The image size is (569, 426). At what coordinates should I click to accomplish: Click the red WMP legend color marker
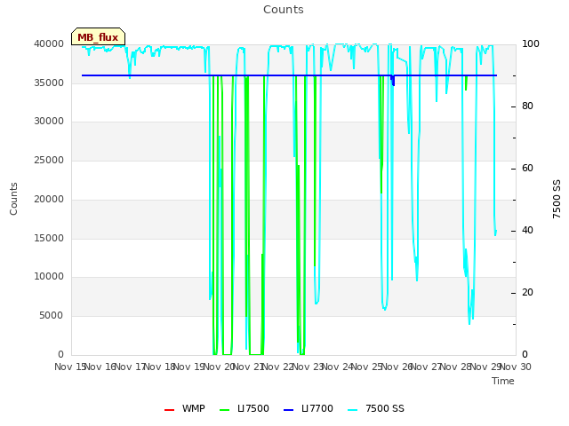169,410
